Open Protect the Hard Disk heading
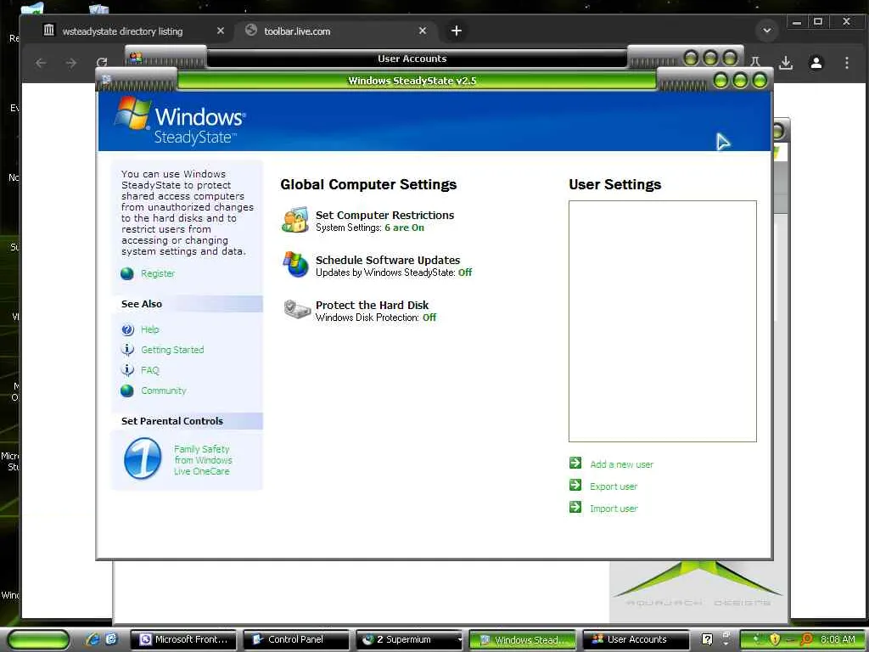Image resolution: width=869 pixels, height=652 pixels. [372, 305]
